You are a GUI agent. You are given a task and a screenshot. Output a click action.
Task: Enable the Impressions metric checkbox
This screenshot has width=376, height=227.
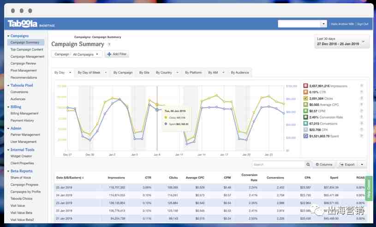point(305,86)
